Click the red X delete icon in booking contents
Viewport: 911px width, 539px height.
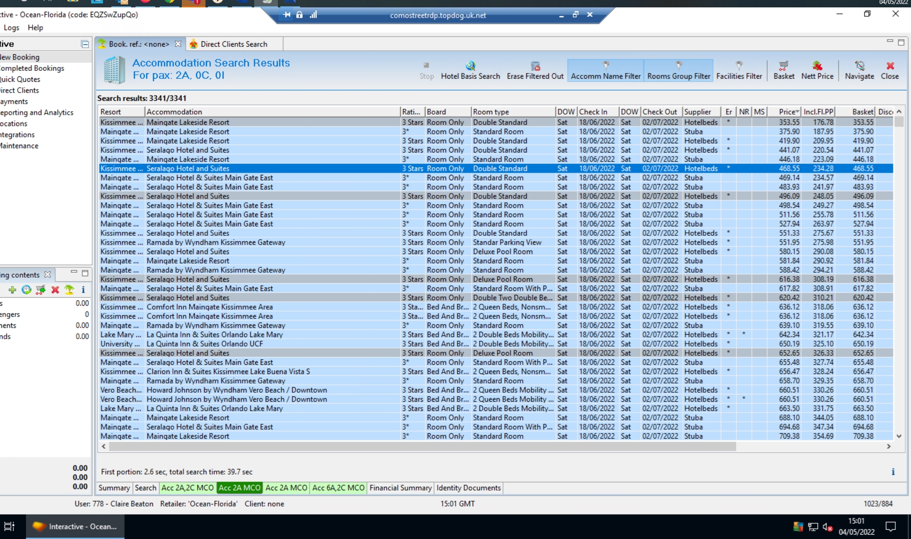55,290
